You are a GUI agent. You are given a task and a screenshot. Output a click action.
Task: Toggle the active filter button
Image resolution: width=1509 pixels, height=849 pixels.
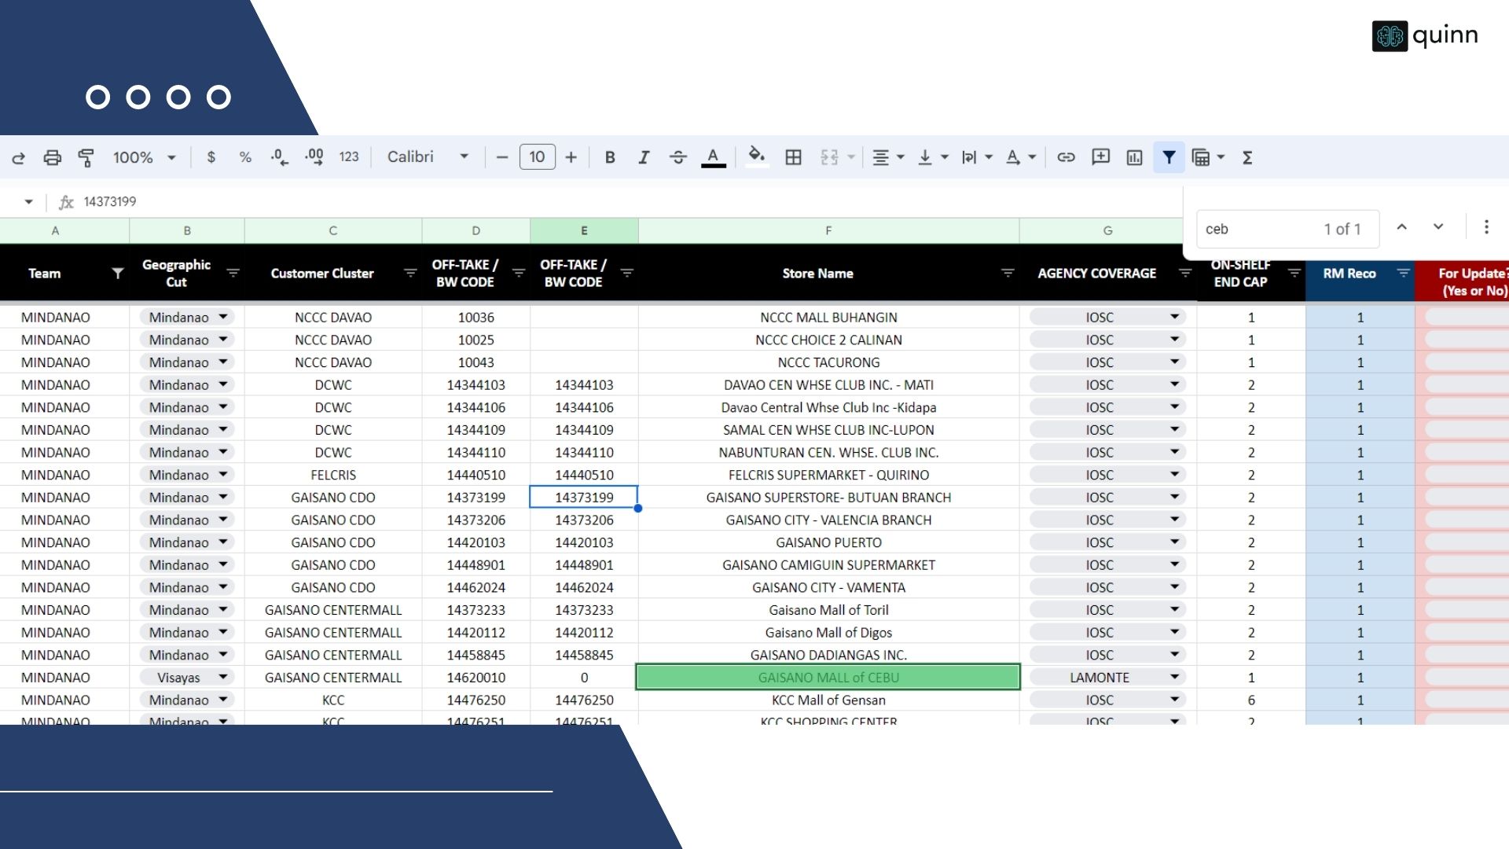coord(1169,157)
